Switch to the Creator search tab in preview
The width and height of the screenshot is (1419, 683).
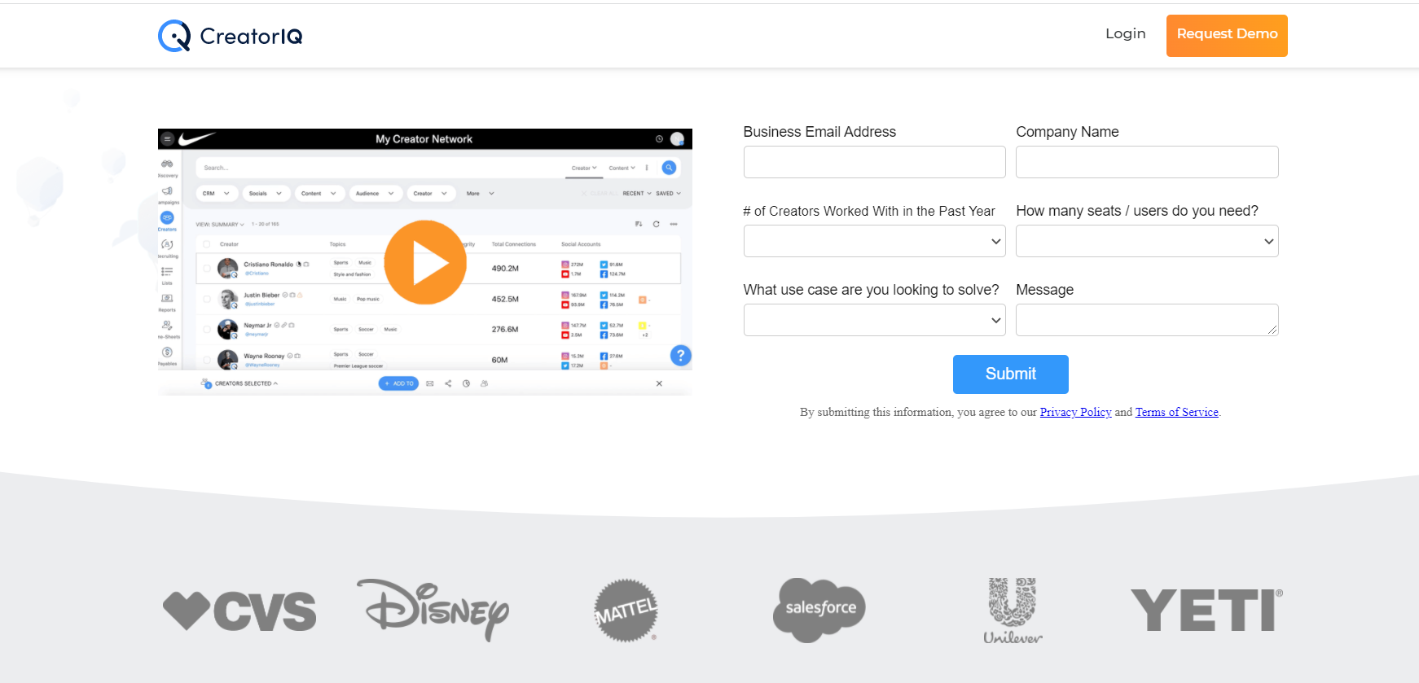584,169
